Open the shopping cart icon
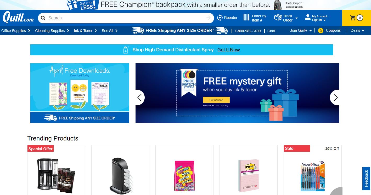 [x=353, y=18]
